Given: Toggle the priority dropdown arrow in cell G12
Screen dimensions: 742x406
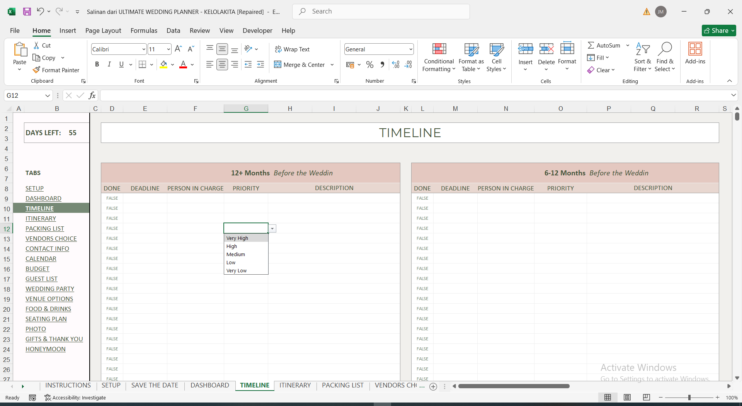Looking at the screenshot, I should pos(272,228).
